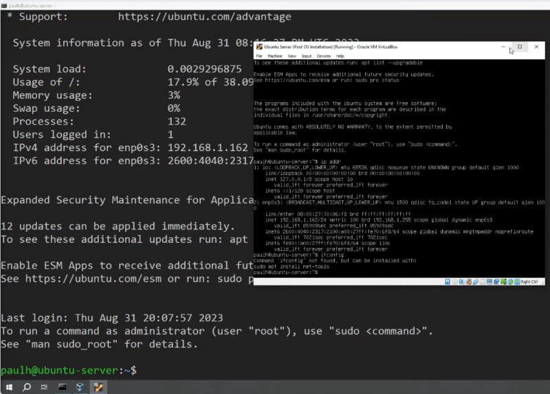This screenshot has height=394, width=550.
Task: Open the Machine menu in VirtualBox
Action: point(274,56)
